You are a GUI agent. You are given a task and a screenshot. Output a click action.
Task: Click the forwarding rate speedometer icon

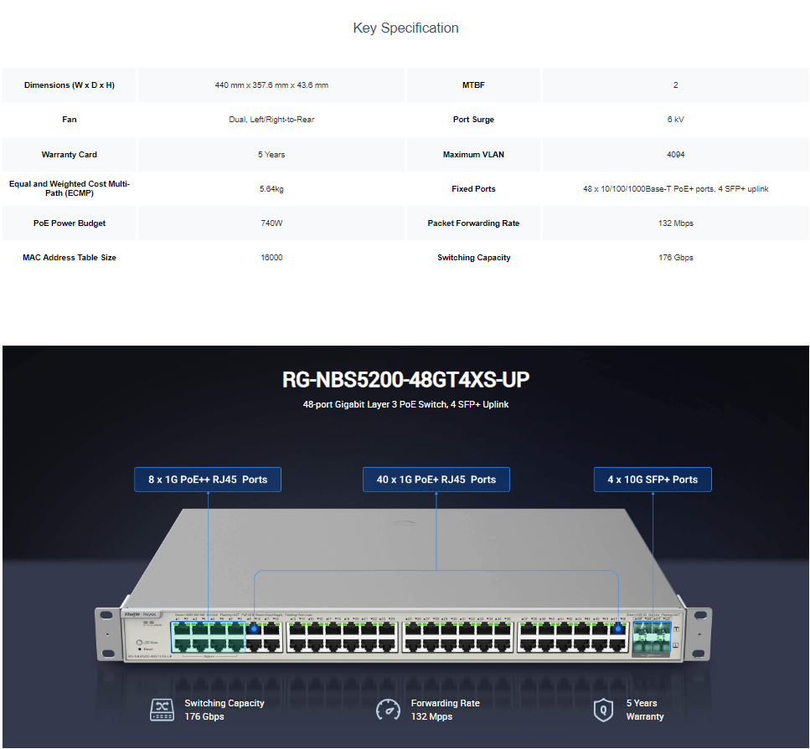click(388, 710)
